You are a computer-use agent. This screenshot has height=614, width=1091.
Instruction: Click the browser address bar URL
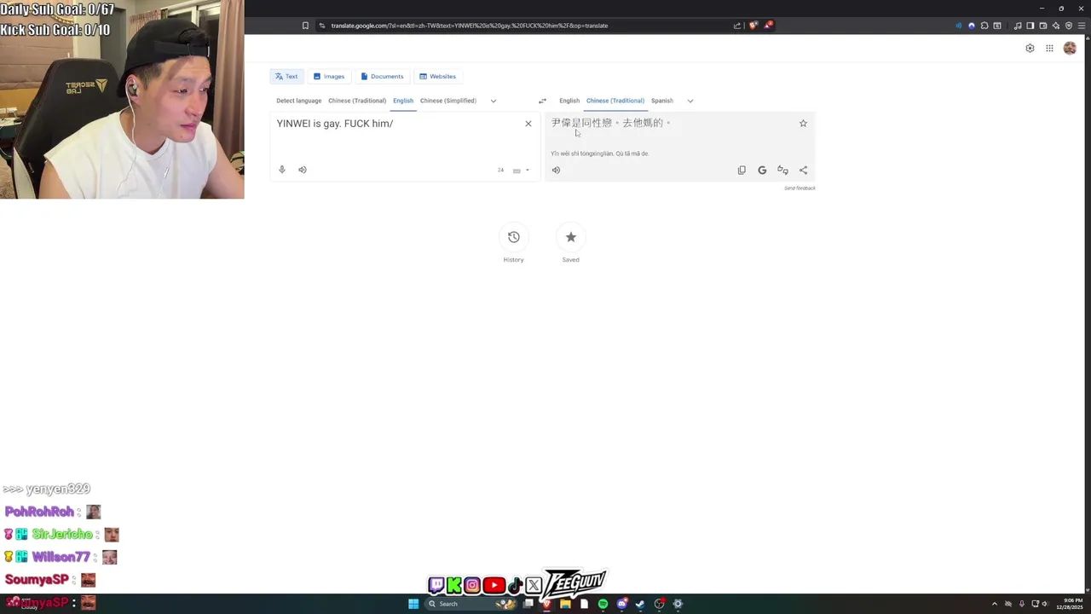click(470, 26)
